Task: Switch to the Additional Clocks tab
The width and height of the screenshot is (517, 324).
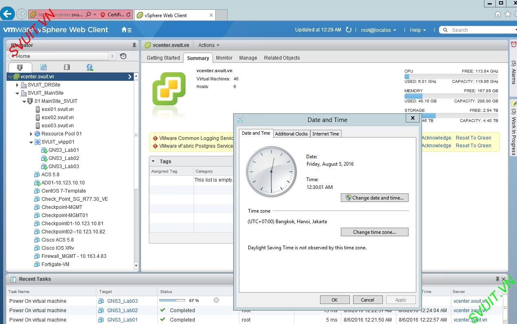Action: coord(291,134)
